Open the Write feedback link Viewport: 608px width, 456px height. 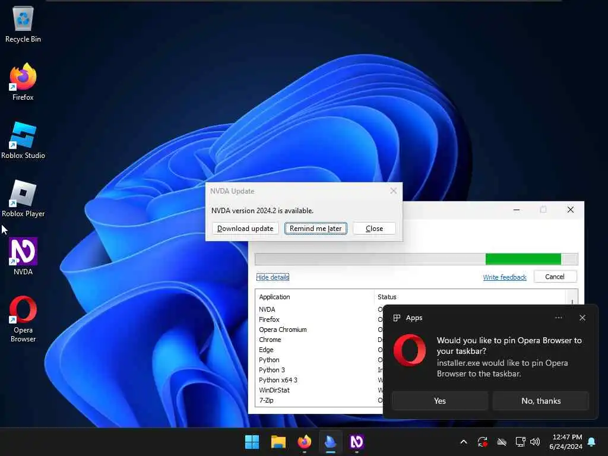[505, 277]
